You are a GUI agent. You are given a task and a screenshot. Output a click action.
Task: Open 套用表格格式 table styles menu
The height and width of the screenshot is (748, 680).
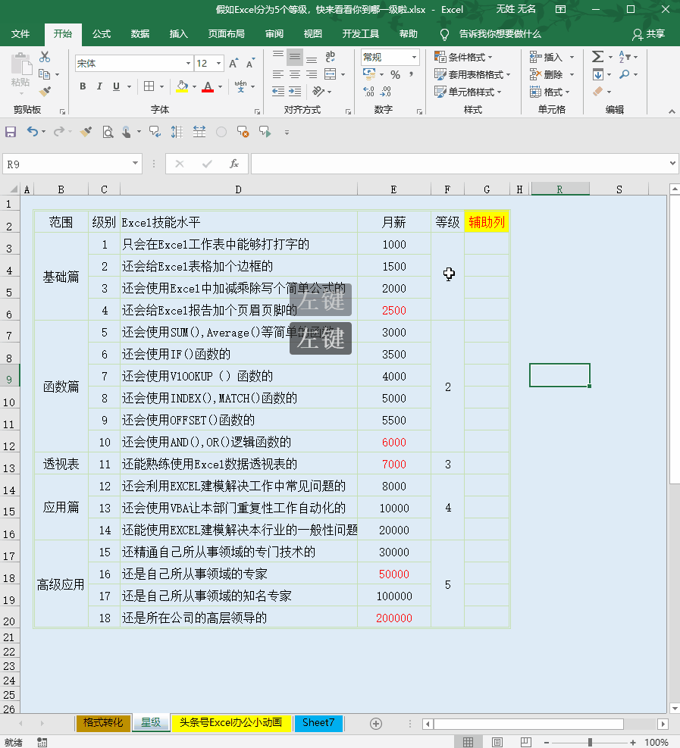472,74
